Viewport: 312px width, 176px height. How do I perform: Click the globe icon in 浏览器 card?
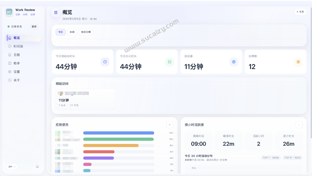coord(234,62)
